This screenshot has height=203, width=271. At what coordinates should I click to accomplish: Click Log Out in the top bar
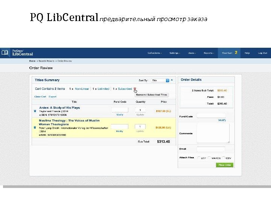tap(263, 53)
